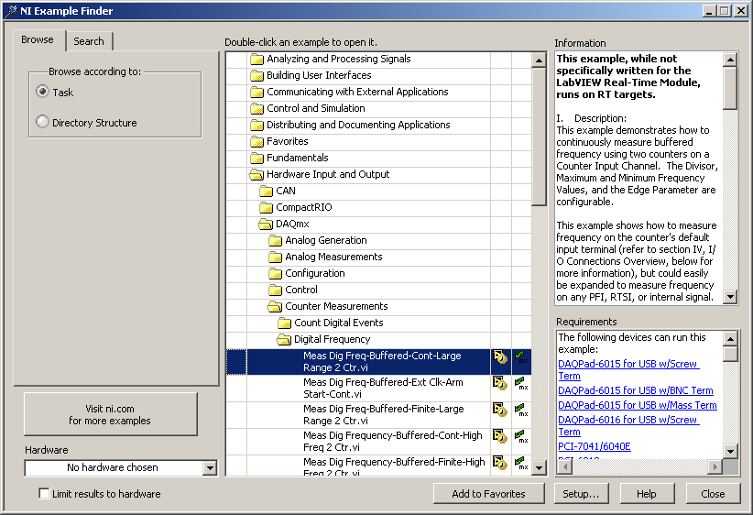Enable Limit results to hardware checkbox
The image size is (753, 515).
[x=44, y=493]
